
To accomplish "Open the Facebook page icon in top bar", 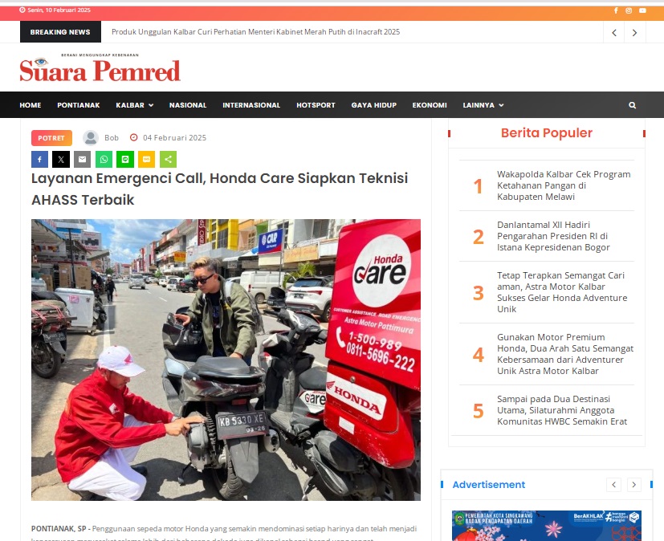I will tap(616, 10).
